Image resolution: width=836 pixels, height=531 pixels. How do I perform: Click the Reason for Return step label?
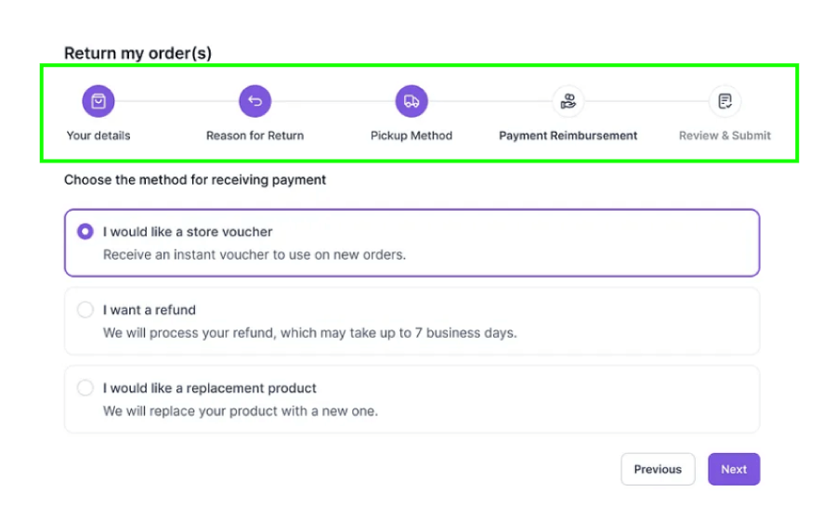[255, 136]
